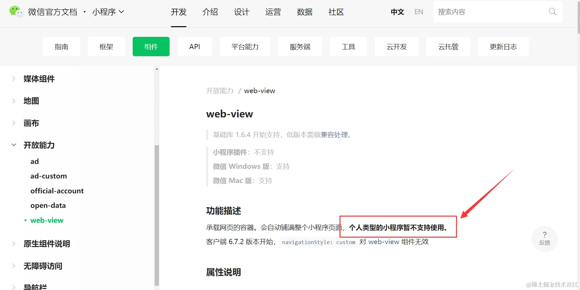Screen dimensions: 580x290
Task: Click the sidebar scrollbar up arrow
Action: coord(157,69)
